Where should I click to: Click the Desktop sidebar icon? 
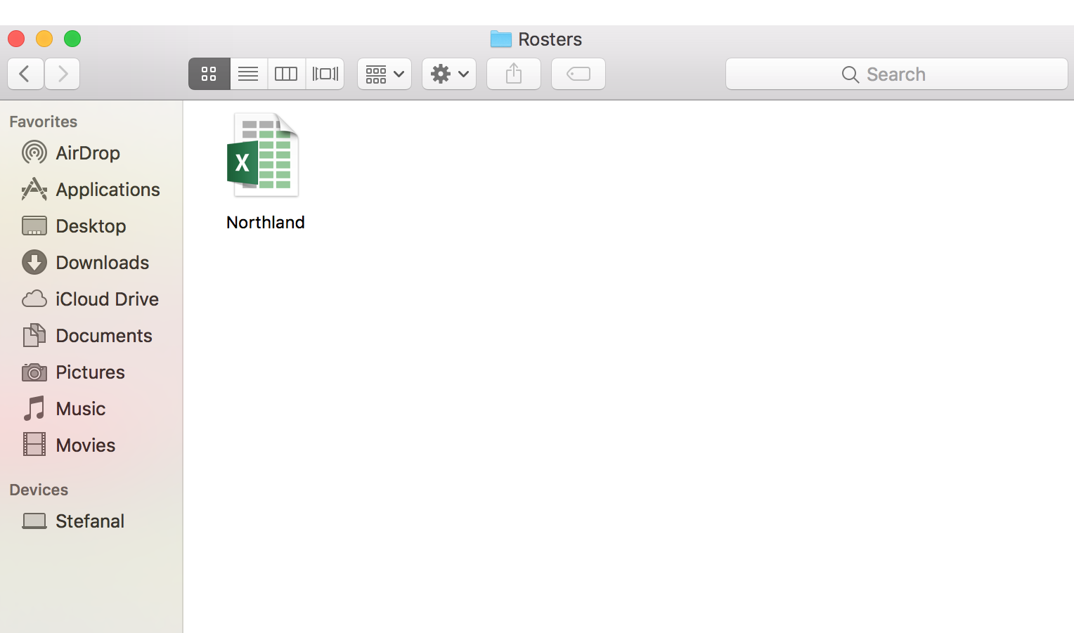coord(34,226)
